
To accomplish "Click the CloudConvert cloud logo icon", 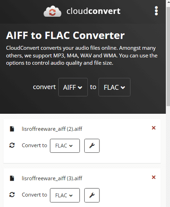I will (53, 11).
